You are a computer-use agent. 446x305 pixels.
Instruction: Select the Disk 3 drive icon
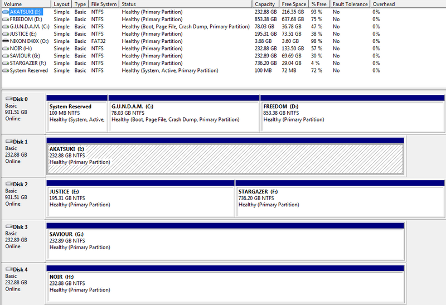pyautogui.click(x=8, y=226)
